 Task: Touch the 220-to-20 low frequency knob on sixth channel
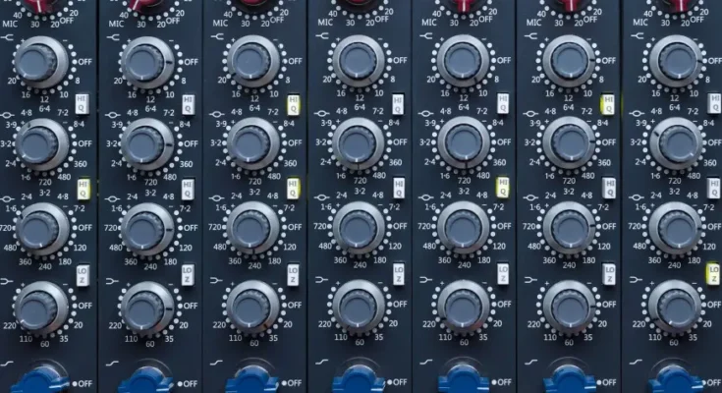[x=569, y=307]
